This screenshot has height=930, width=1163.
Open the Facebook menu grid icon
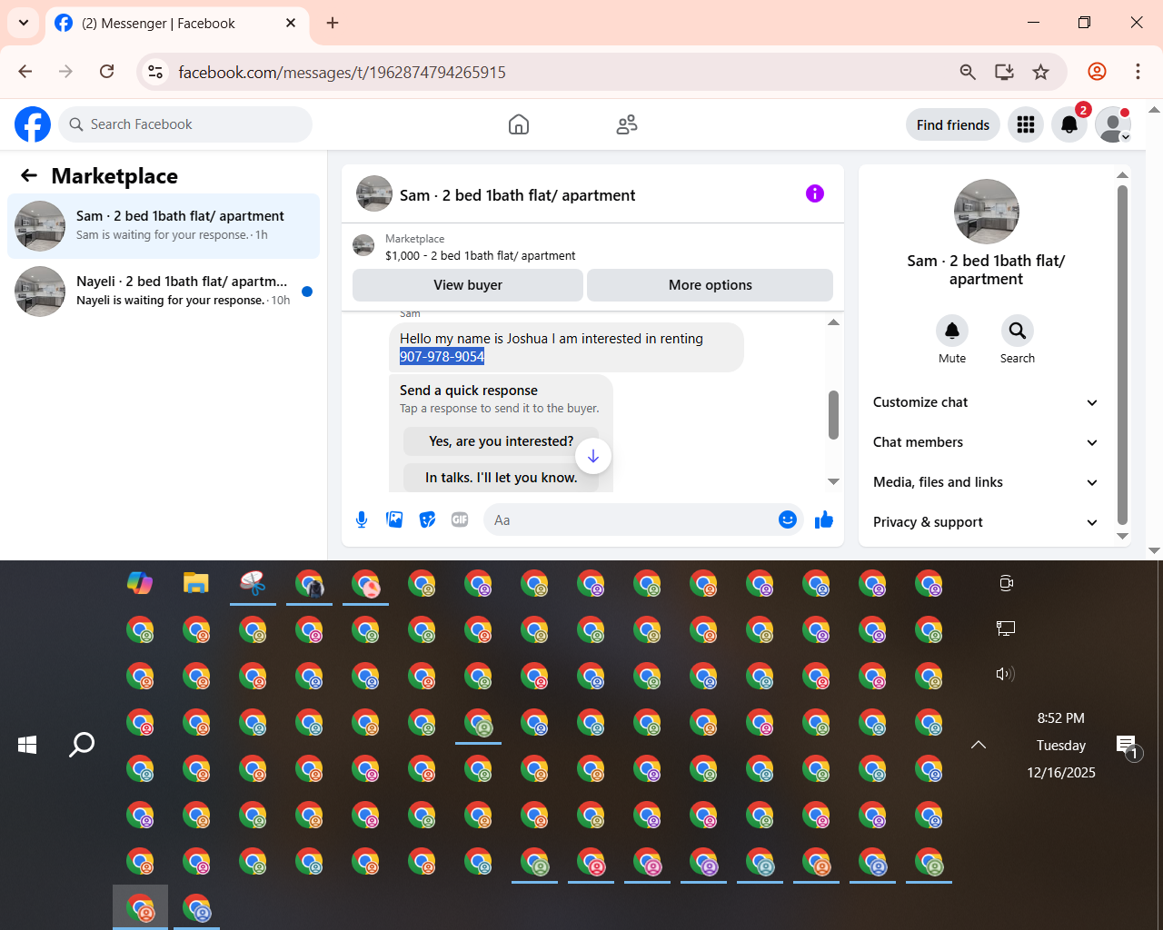(x=1026, y=124)
